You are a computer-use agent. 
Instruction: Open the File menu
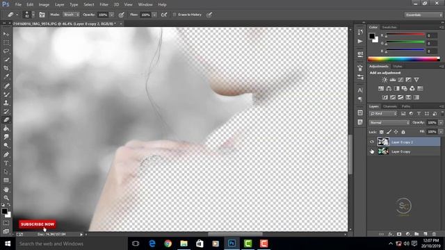click(18, 5)
